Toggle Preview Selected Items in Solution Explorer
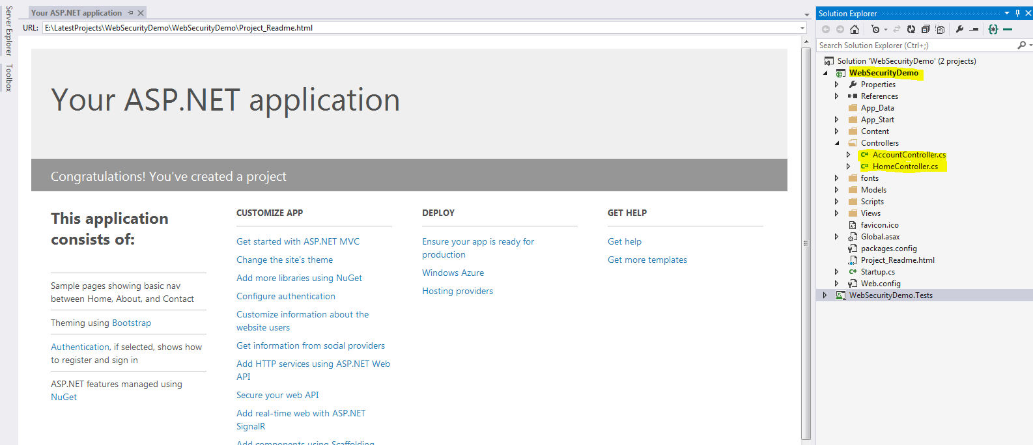The width and height of the screenshot is (1033, 445). (974, 29)
